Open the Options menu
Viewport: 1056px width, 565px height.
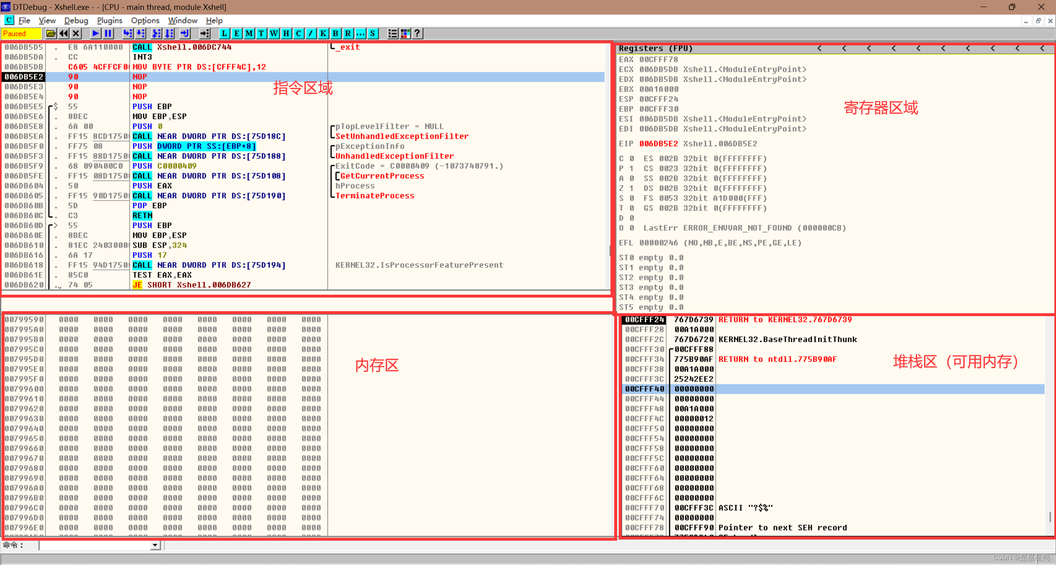145,20
